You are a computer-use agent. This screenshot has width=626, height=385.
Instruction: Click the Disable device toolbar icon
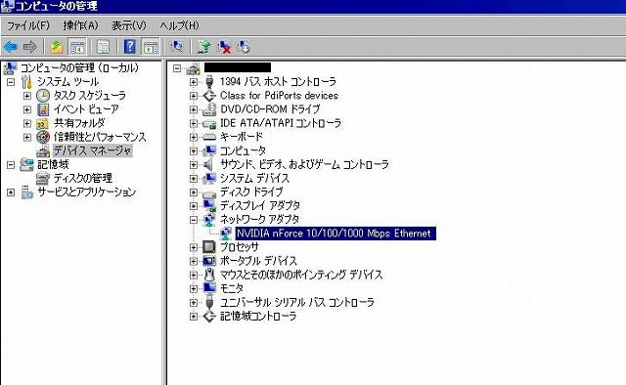tap(244, 47)
